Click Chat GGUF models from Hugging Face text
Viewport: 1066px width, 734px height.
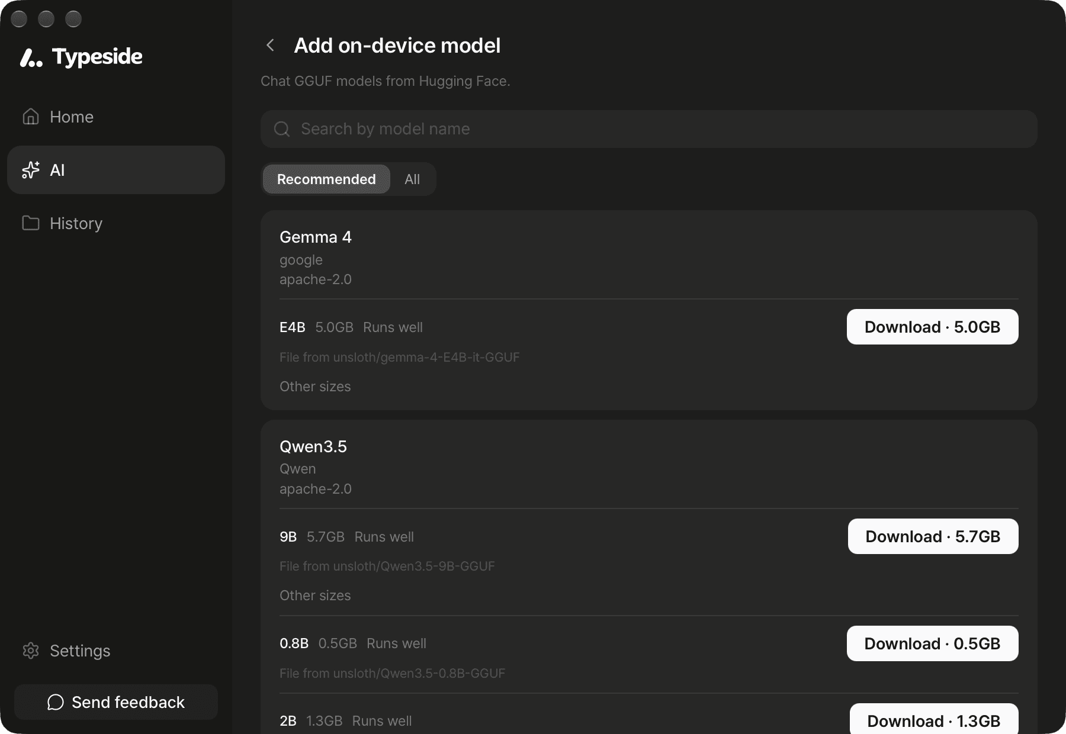pos(386,81)
